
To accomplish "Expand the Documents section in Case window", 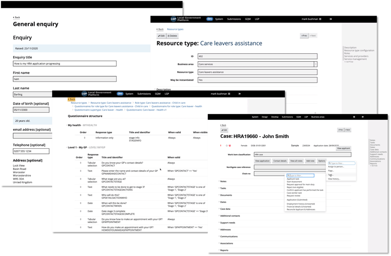I will (x=225, y=195).
